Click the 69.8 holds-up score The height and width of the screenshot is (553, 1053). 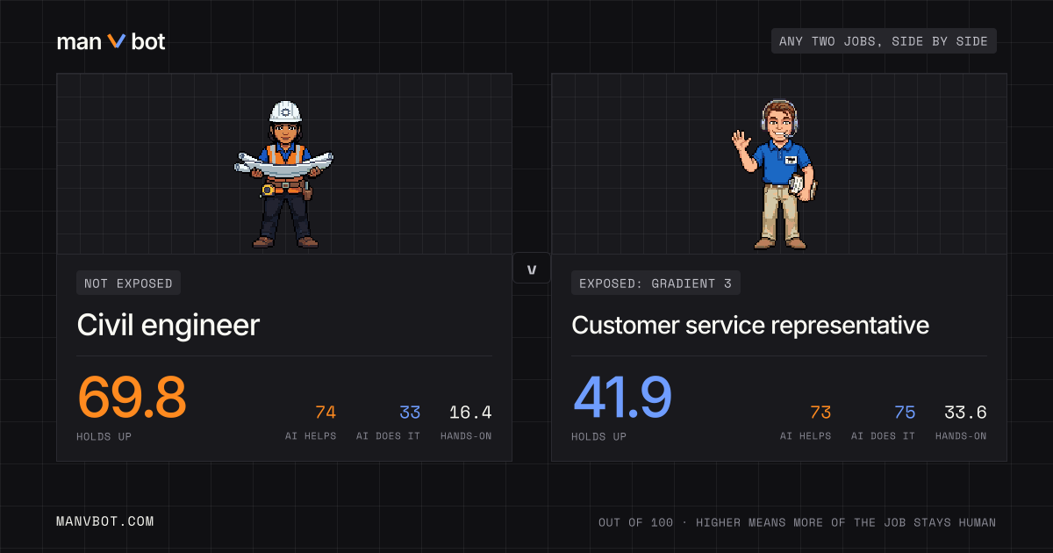pos(133,397)
